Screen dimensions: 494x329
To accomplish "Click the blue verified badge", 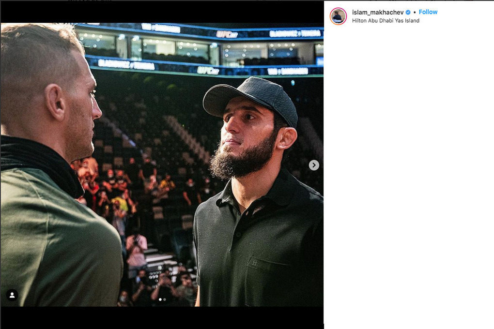I will (x=408, y=12).
